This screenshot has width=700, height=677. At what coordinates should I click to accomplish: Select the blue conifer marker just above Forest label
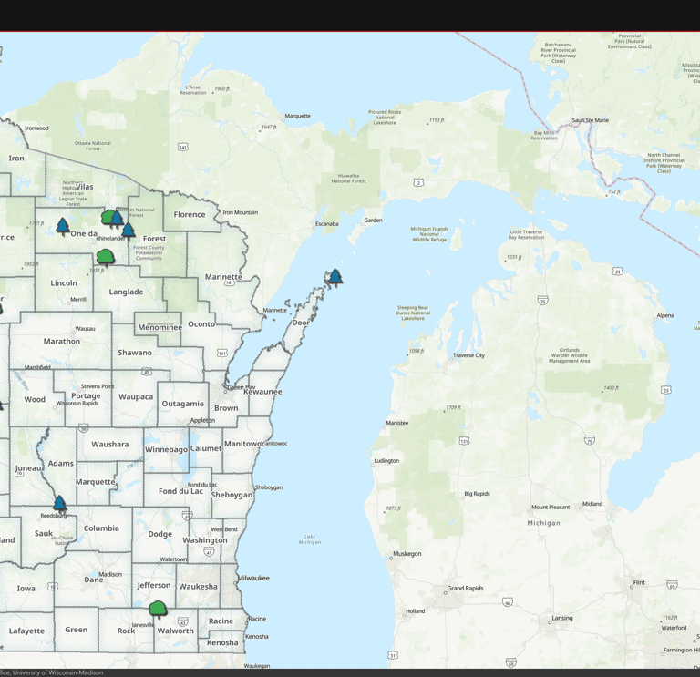point(129,231)
